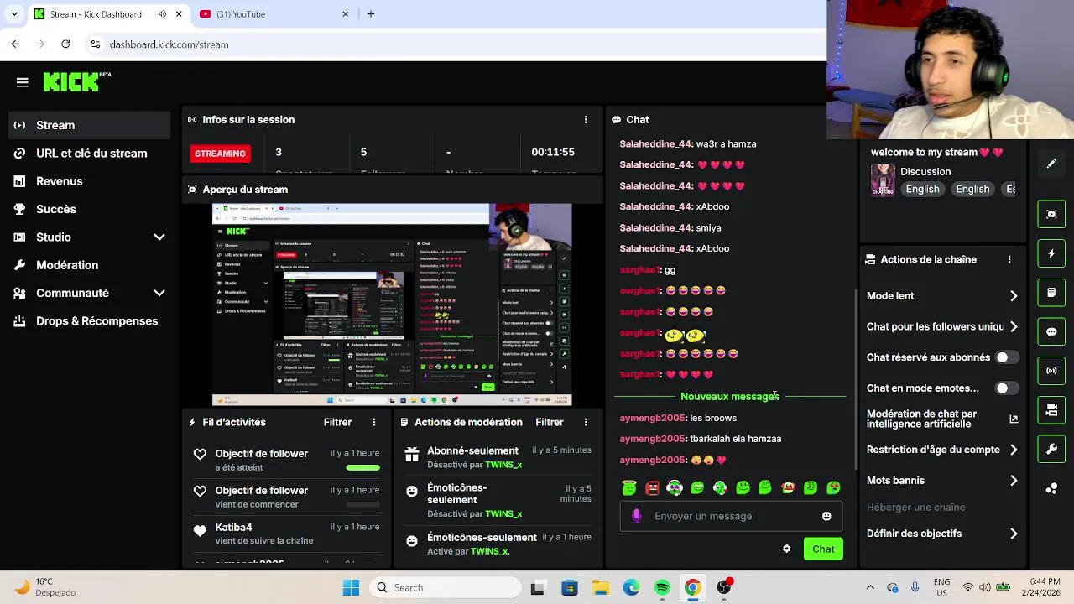The image size is (1074, 604).
Task: Click the pencil edit stream info icon
Action: [1051, 164]
